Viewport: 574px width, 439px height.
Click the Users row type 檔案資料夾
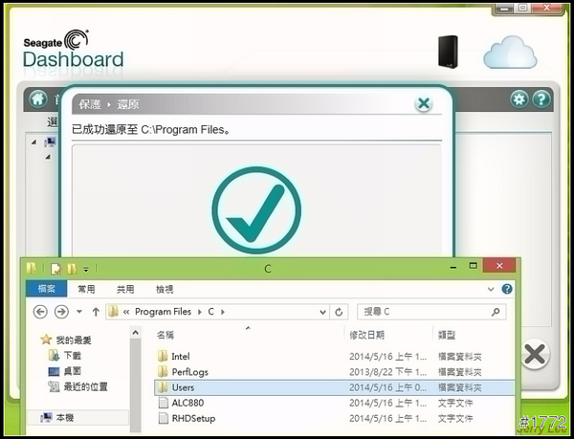point(460,387)
